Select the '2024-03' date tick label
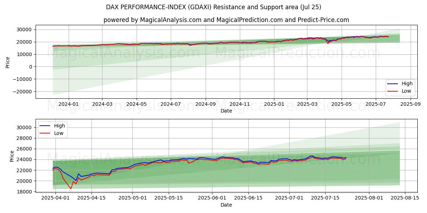This screenshot has width=427, height=213. (102, 104)
